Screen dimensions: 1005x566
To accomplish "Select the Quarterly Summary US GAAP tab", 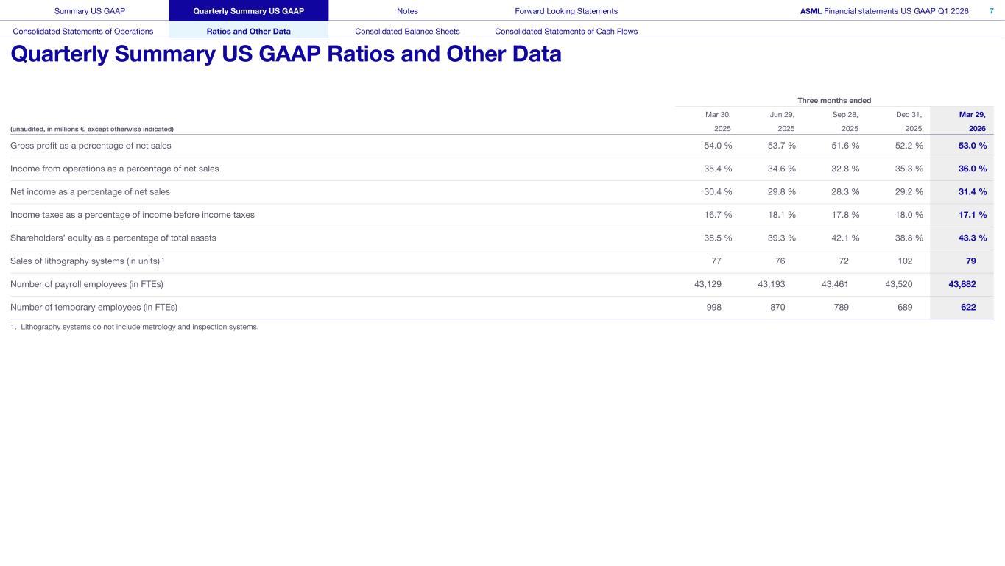I will 248,11.
